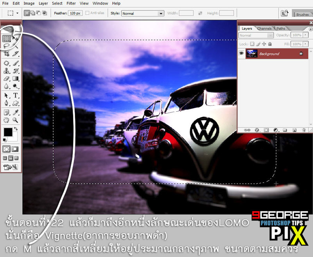Hide the Background layer eye icon
This screenshot has height=257, width=313.
coord(241,54)
